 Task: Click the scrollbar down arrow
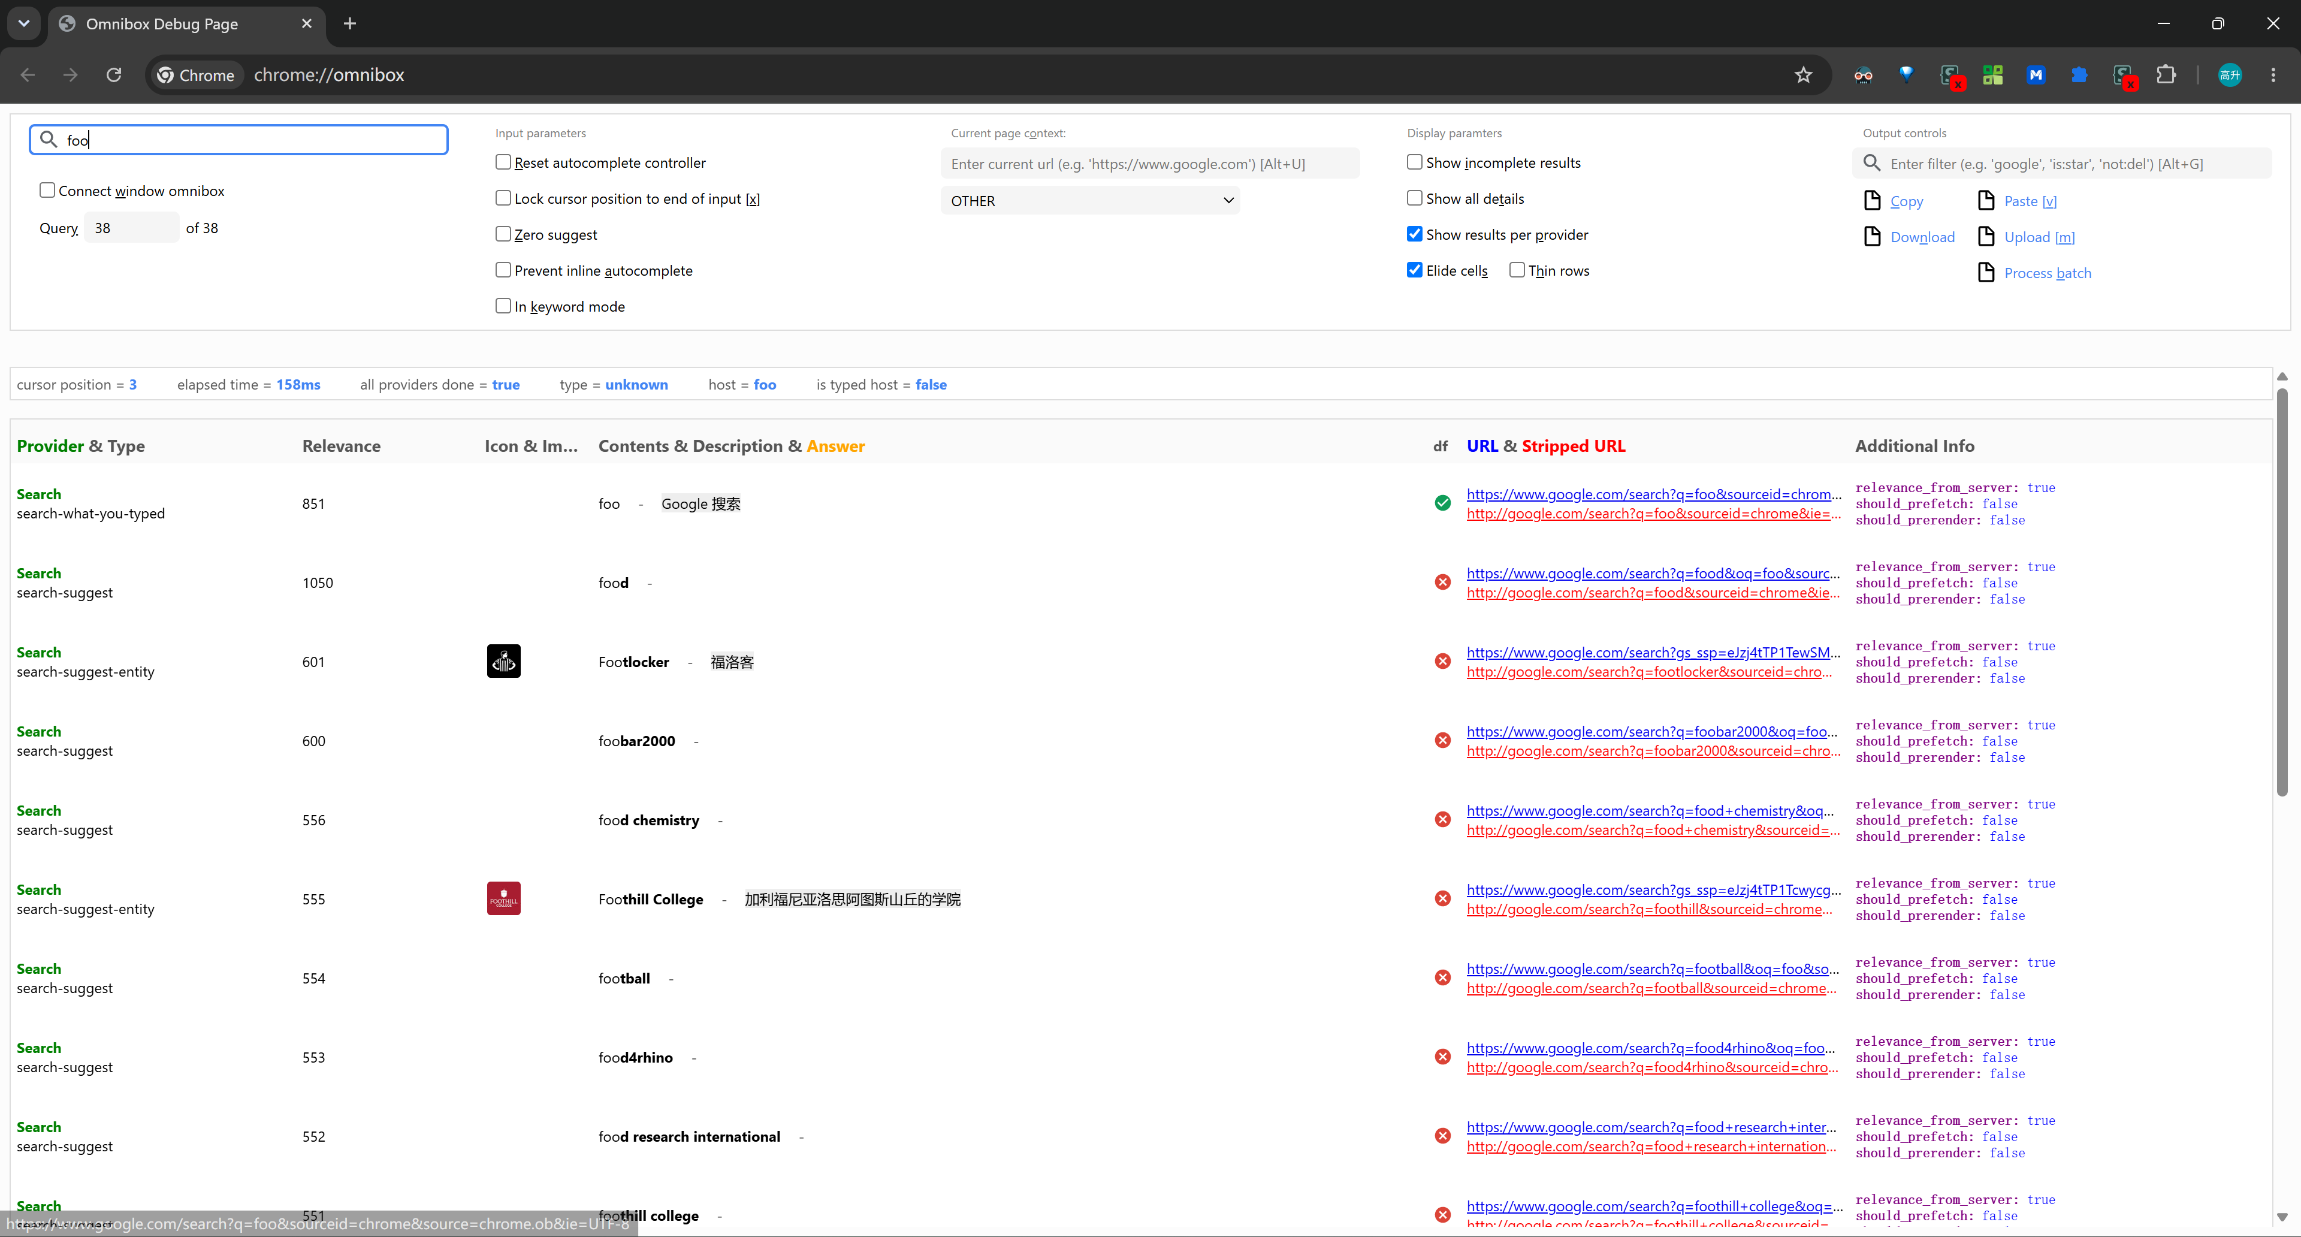(x=2282, y=1217)
